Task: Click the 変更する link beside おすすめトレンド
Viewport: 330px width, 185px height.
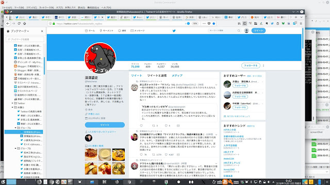Action: tap(251, 126)
